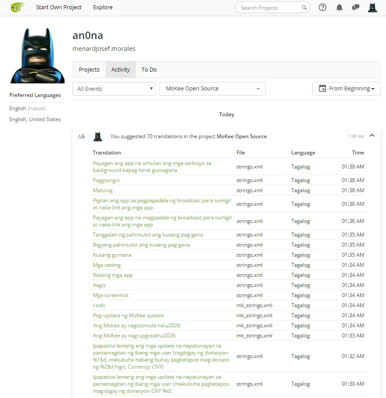Open the All Events dropdown
Image resolution: width=386 pixels, height=398 pixels.
[114, 89]
